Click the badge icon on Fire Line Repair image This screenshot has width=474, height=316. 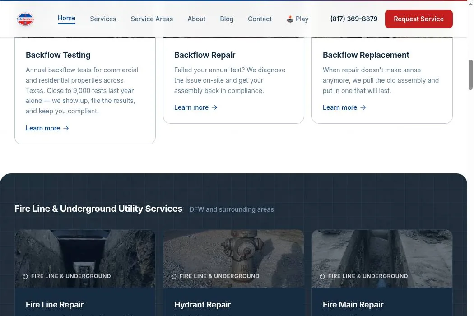[25, 276]
